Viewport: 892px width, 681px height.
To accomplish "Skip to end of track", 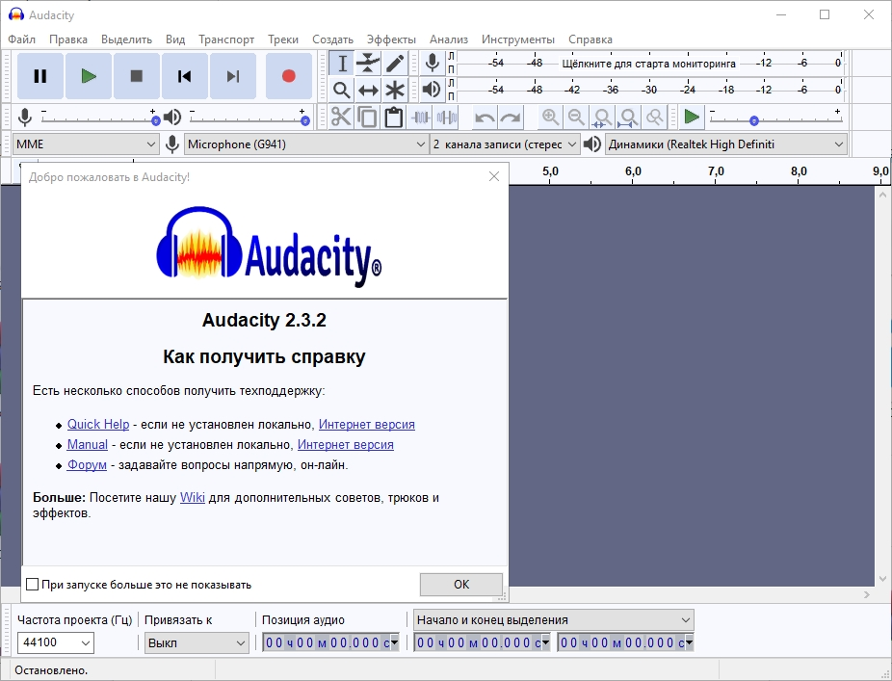I will (233, 76).
